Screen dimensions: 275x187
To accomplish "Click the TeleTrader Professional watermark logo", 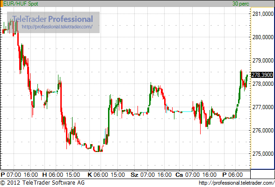I will coord(52,19).
